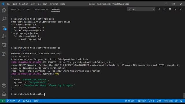Open the Go menu
This screenshot has width=185, height=104.
pyautogui.click(x=39, y=4)
